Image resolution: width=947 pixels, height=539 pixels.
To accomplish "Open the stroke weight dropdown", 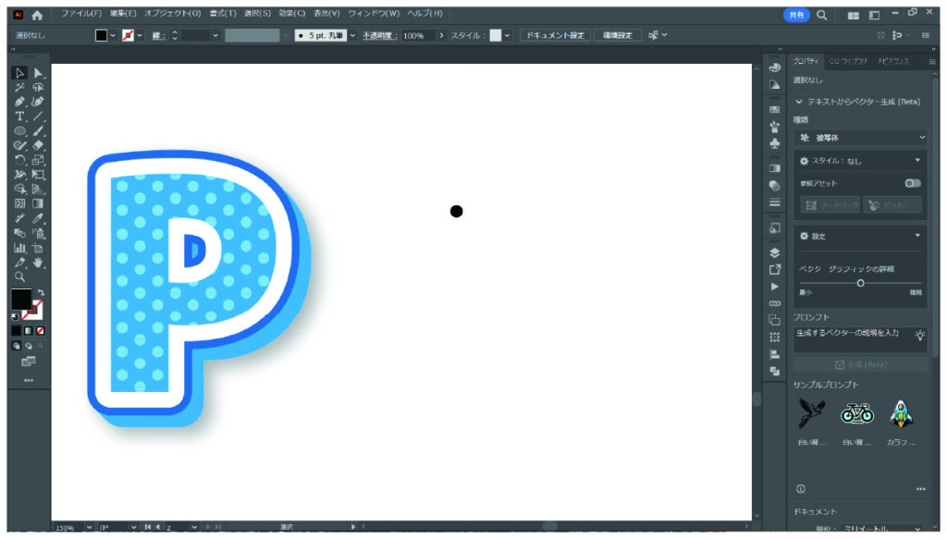I will 215,36.
